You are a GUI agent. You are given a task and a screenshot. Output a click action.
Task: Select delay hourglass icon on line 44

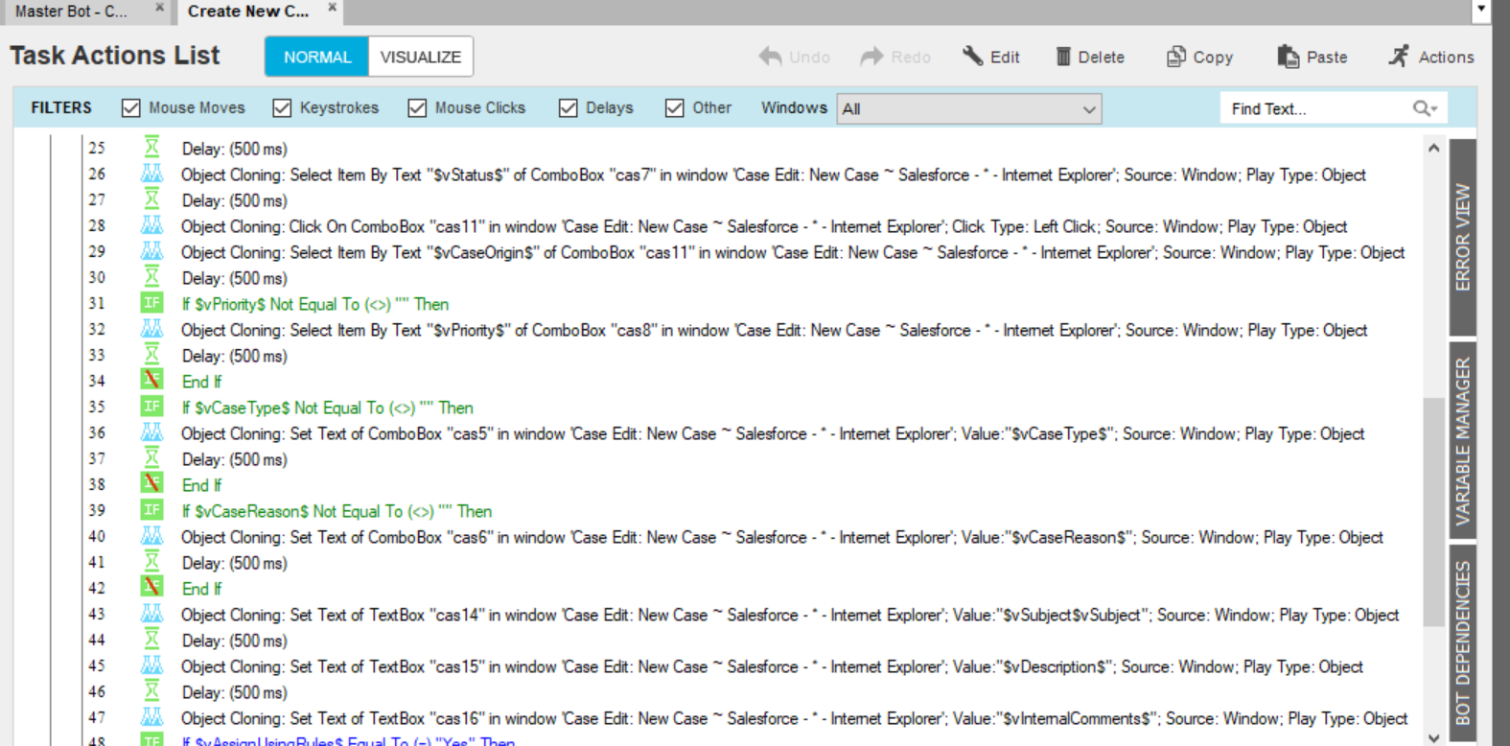151,640
